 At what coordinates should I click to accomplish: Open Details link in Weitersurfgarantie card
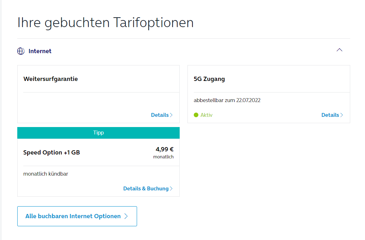[x=160, y=115]
